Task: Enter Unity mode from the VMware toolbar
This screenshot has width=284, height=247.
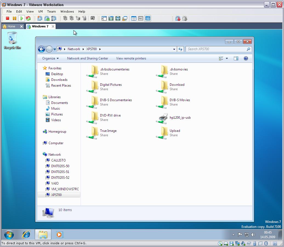Action: 125,18
